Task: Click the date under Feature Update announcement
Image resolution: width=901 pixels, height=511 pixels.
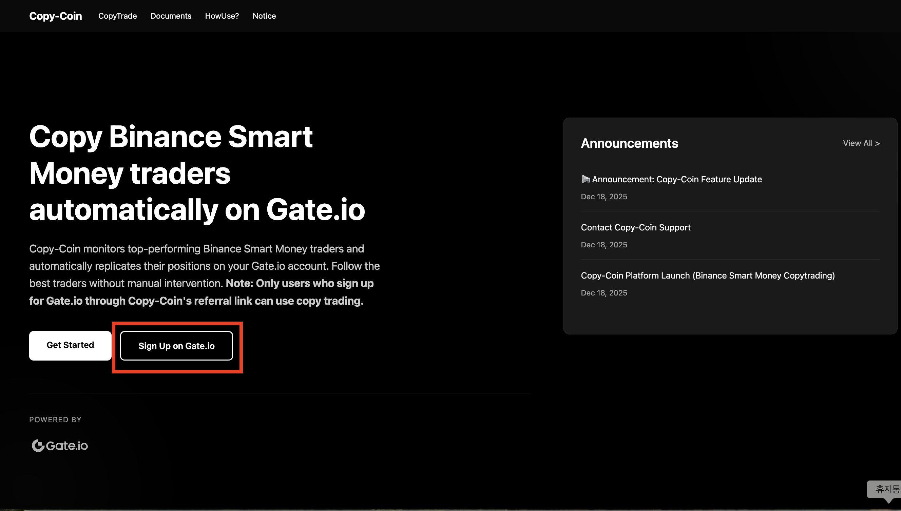Action: 603,197
